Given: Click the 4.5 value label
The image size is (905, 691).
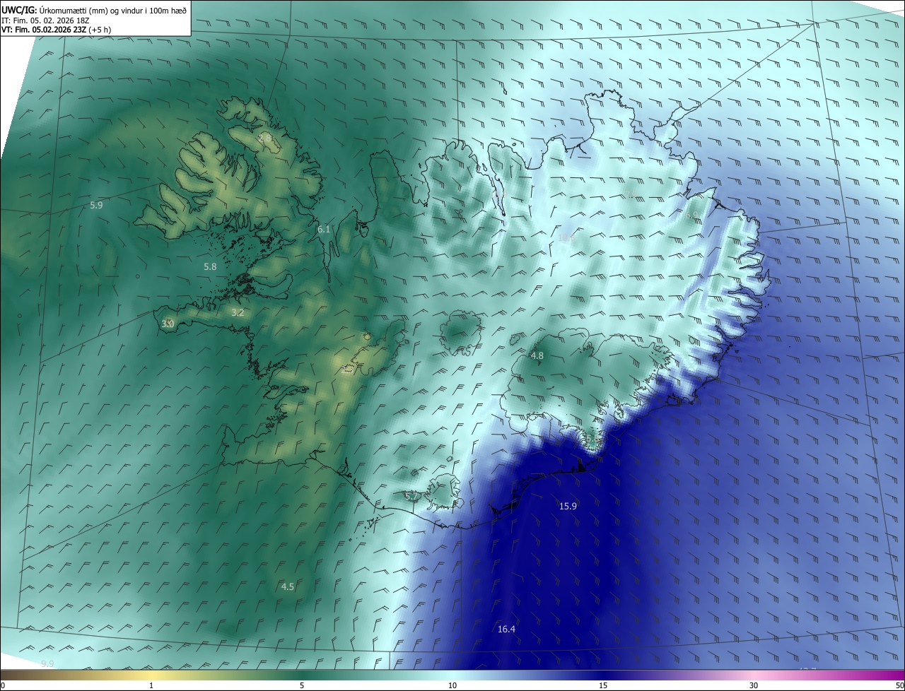Looking at the screenshot, I should point(288,586).
